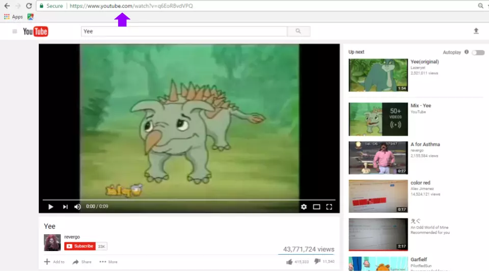This screenshot has width=489, height=275.
Task: Open the Mix - Yee playlist thumbnail
Action: pyautogui.click(x=378, y=119)
